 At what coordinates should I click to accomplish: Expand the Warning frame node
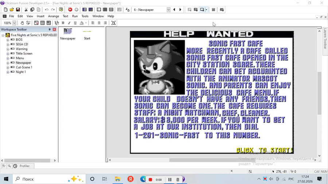point(8,49)
